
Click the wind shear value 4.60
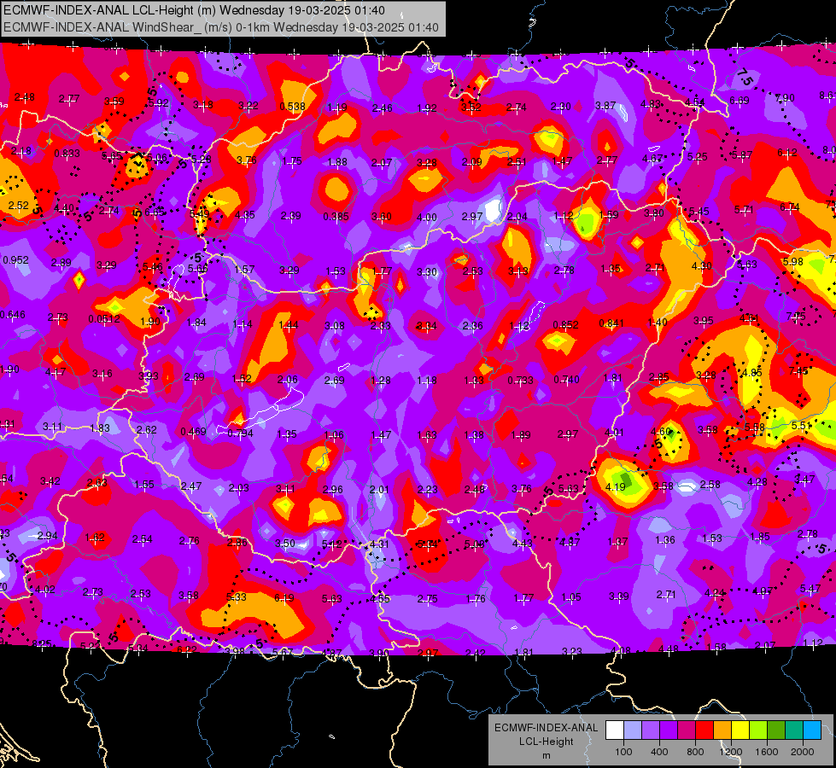pyautogui.click(x=661, y=431)
